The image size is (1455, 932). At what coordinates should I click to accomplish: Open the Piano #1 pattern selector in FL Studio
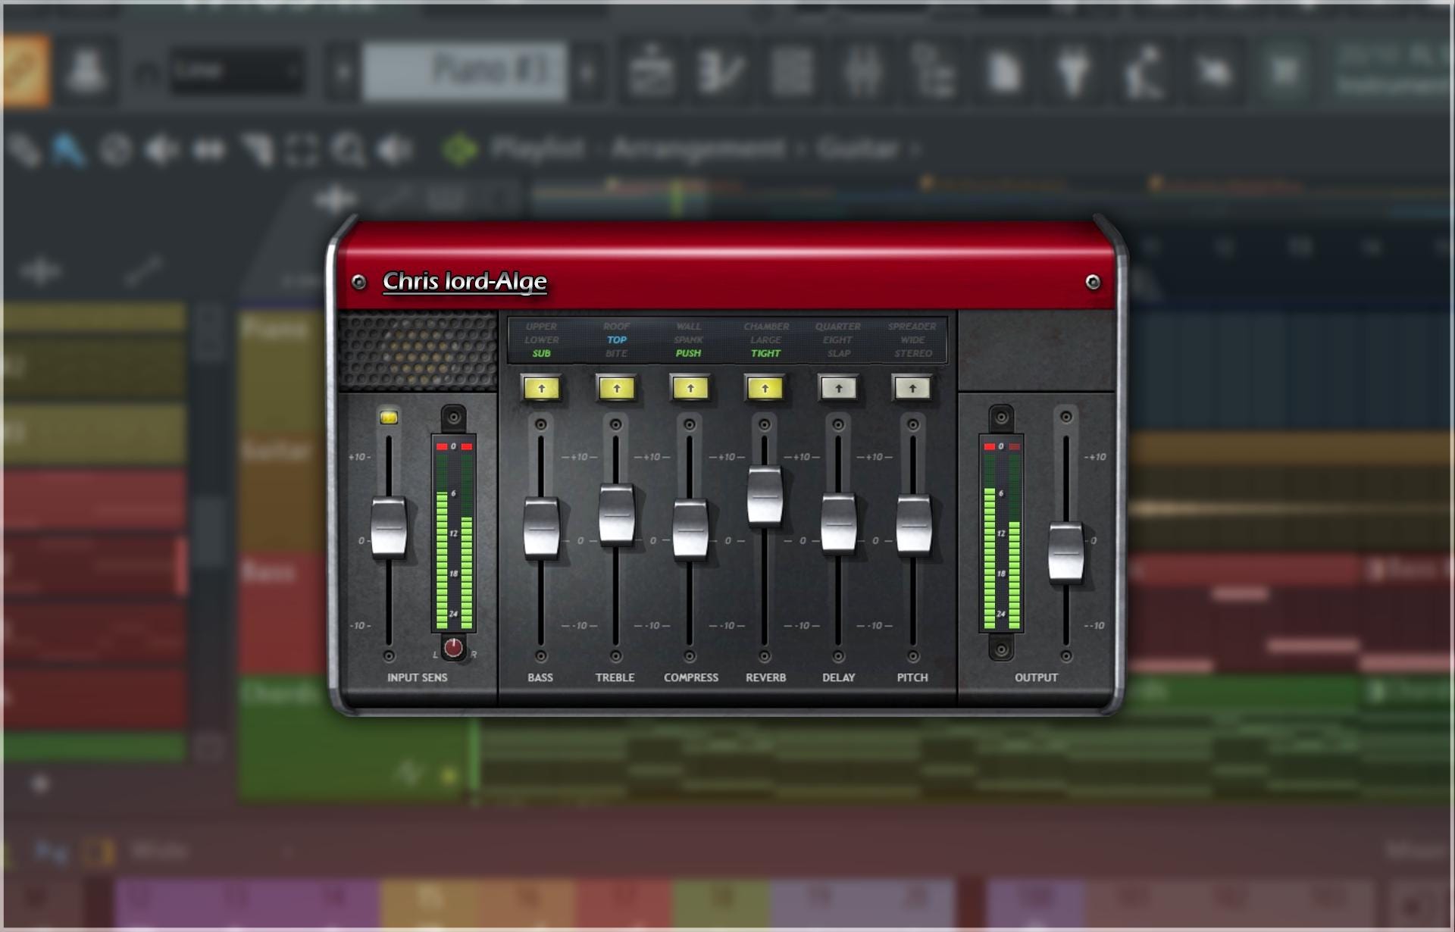[x=465, y=71]
